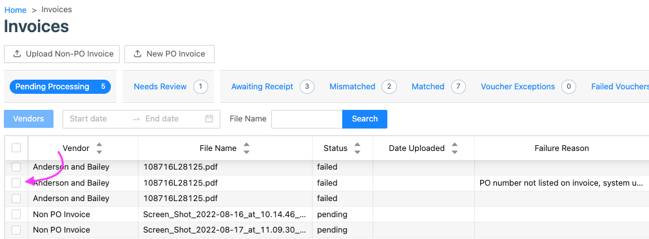Image resolution: width=649 pixels, height=239 pixels.
Task: Click the upload icon in Upload Non-PO Invoice
Action: pos(17,54)
